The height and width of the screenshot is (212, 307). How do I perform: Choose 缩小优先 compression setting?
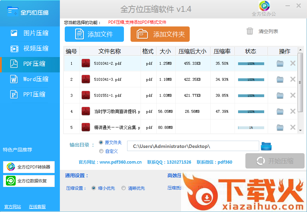[x=94, y=188]
